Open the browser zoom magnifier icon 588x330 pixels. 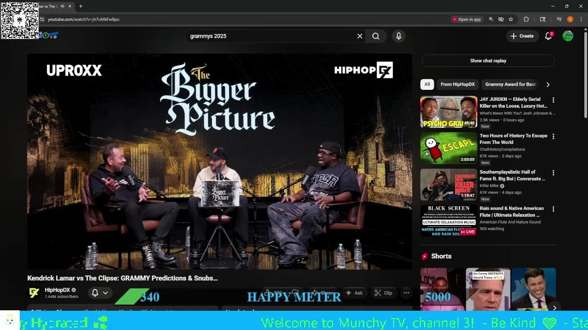click(491, 19)
